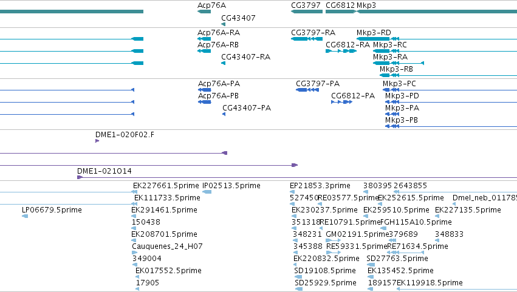Screen dimensions: 517x292
Task: Select the Acp76A-RB transcript
Action: point(204,51)
